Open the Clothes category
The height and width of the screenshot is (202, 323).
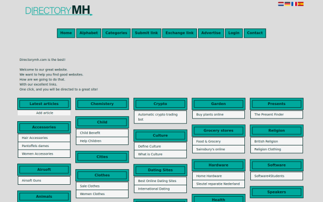(102, 175)
